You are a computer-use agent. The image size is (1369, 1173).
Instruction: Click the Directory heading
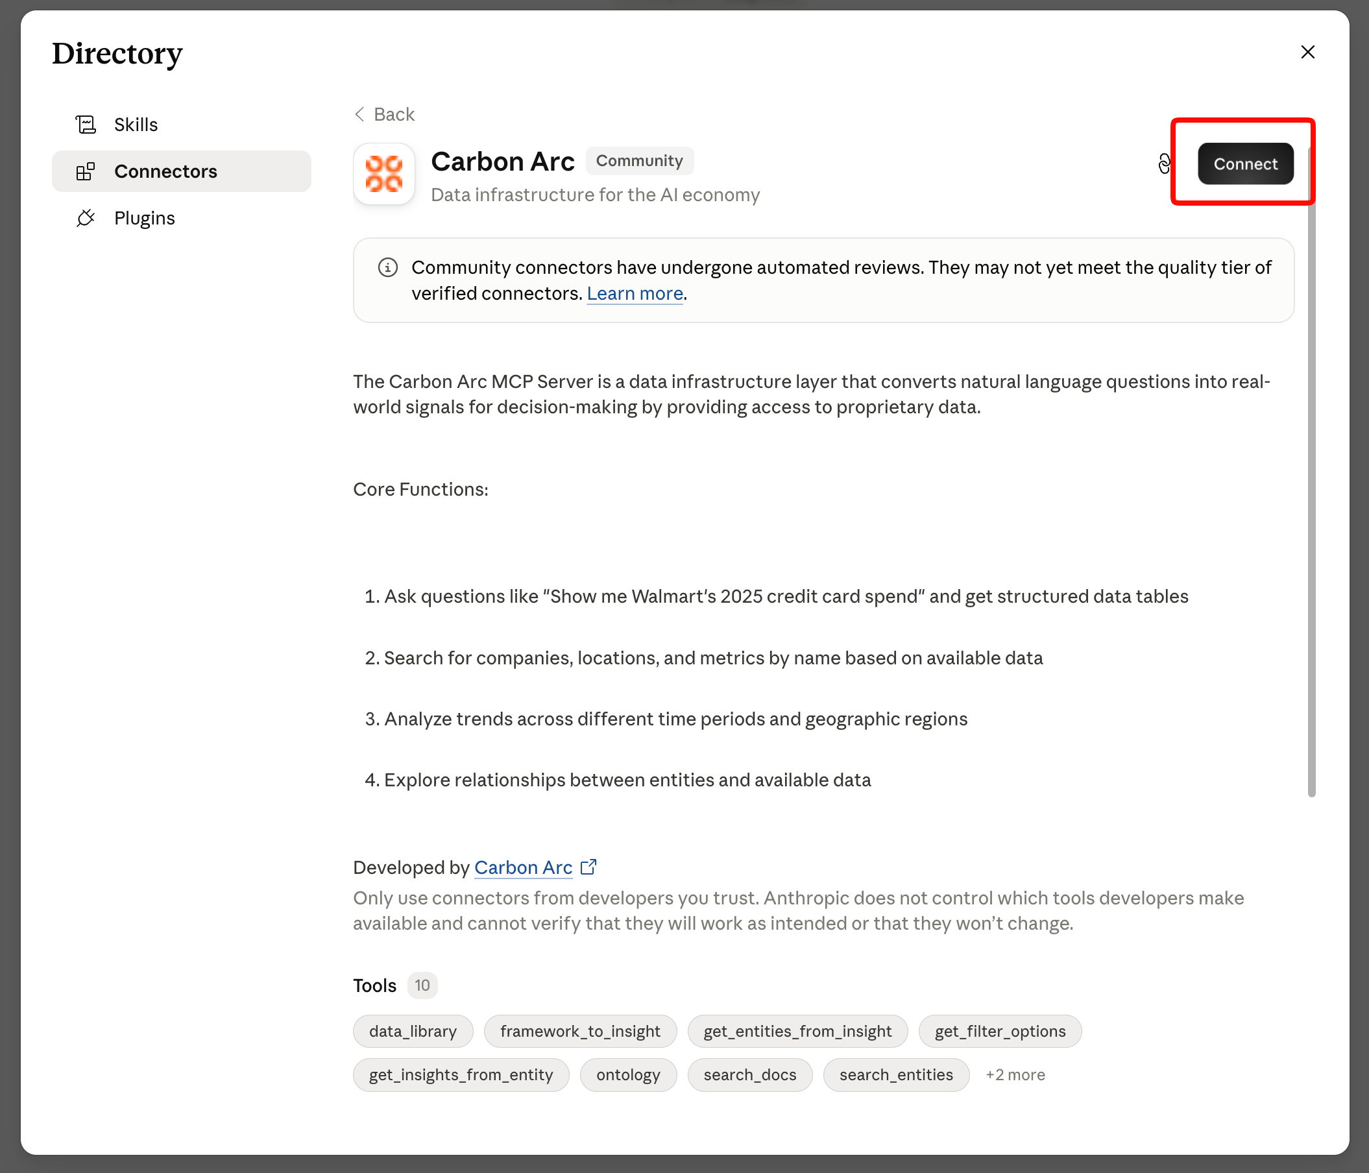pos(117,54)
